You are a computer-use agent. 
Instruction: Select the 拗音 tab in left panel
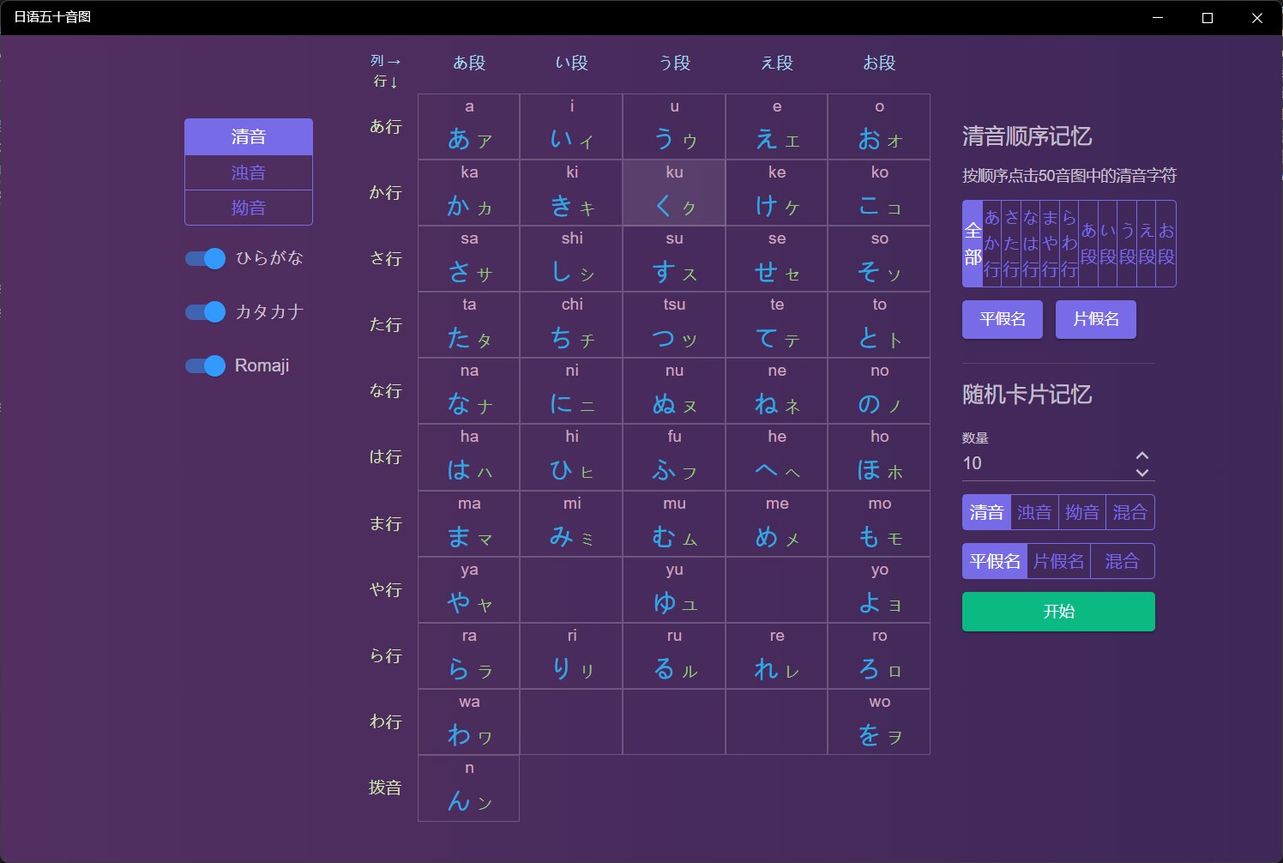[x=249, y=208]
